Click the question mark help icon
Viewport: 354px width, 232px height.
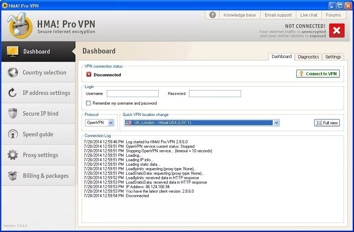click(213, 15)
